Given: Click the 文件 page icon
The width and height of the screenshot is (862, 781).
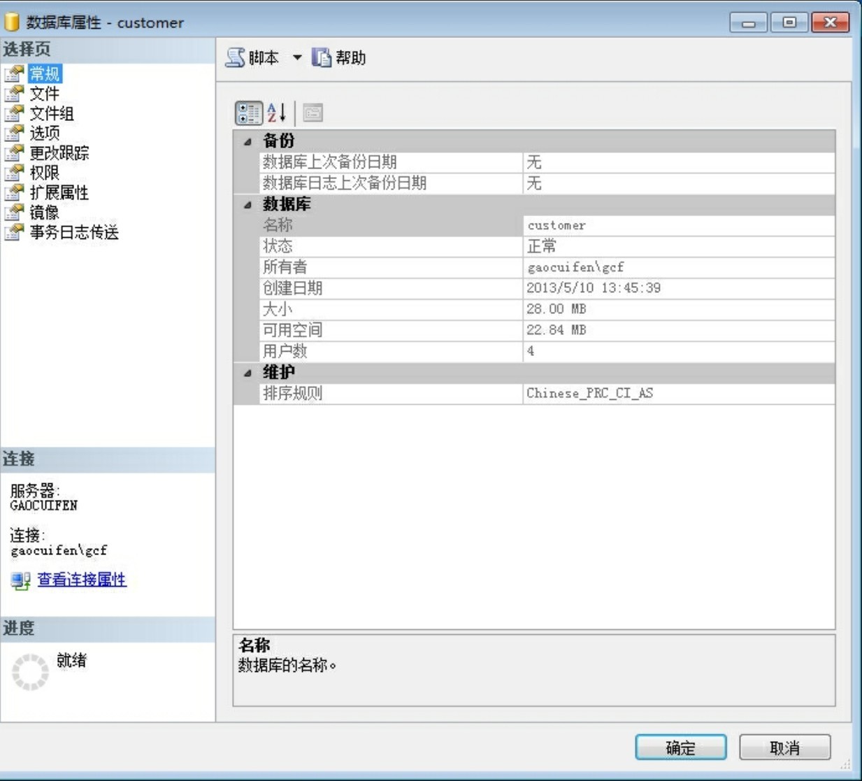Looking at the screenshot, I should tap(14, 93).
